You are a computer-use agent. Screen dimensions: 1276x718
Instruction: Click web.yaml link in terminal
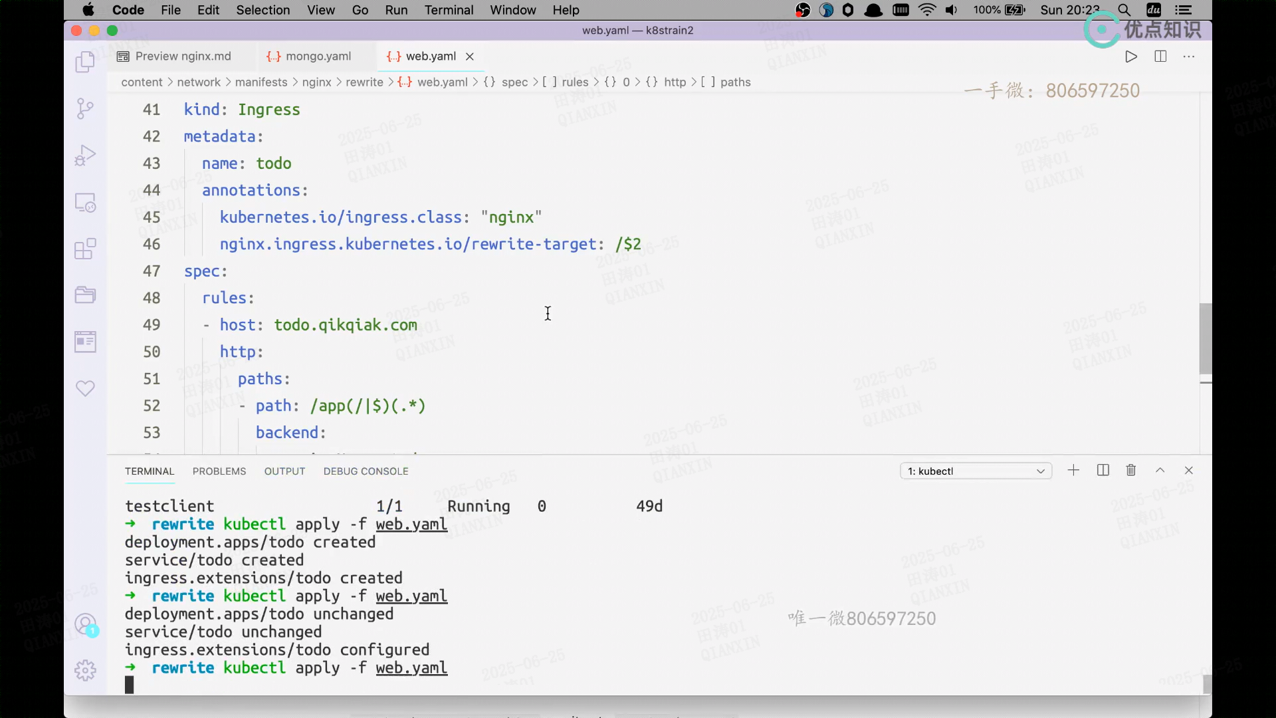pyautogui.click(x=411, y=668)
